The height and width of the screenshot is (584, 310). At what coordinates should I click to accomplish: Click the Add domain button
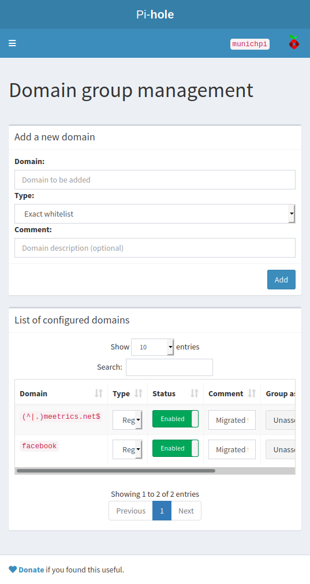(281, 280)
